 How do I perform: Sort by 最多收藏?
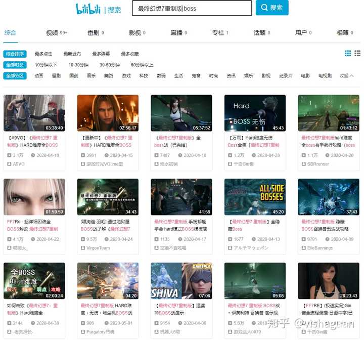coord(130,54)
